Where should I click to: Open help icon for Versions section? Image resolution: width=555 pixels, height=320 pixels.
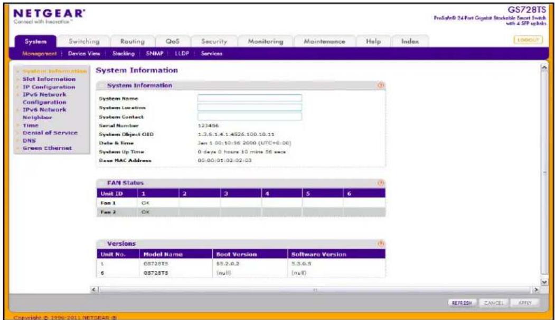381,244
